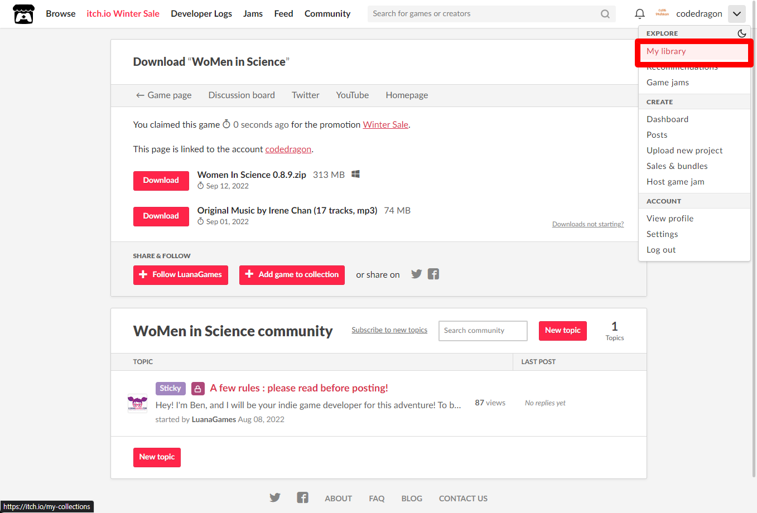The height and width of the screenshot is (513, 757).
Task: Select Upload new project
Action: pos(694,151)
